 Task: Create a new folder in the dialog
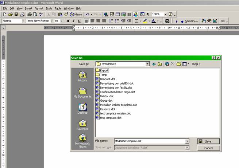pos(179,64)
